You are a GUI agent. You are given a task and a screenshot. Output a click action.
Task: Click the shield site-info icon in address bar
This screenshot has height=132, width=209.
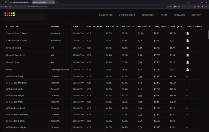tap(29, 7)
